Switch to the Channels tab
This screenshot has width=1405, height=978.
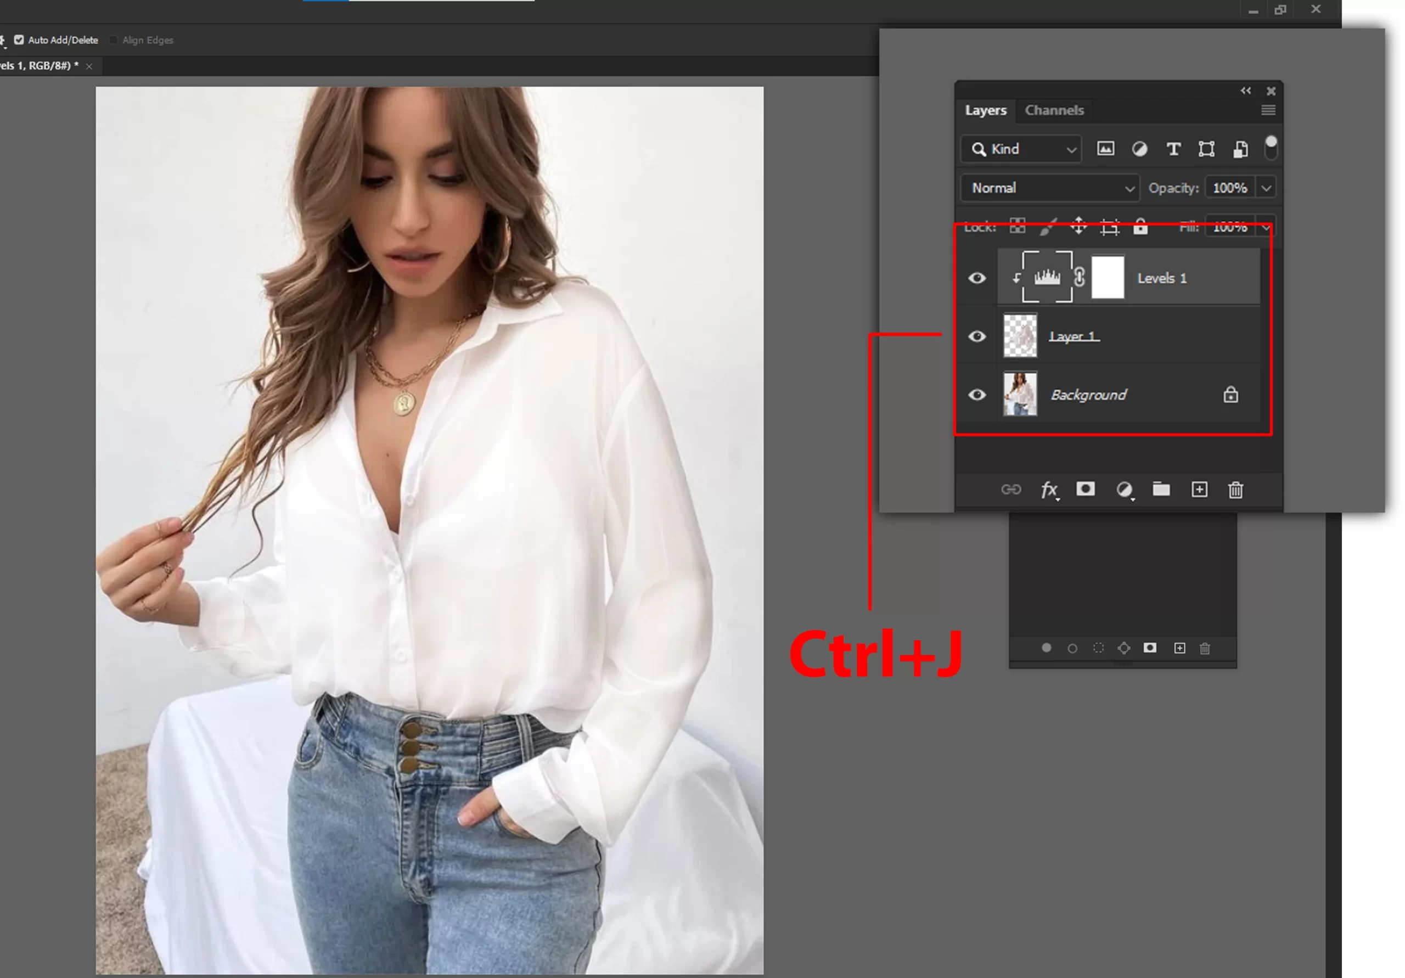point(1054,110)
